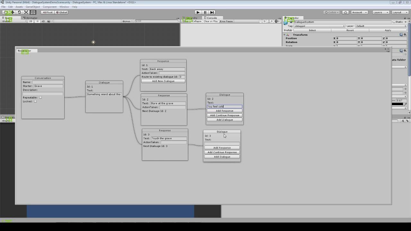Open the Gizmos dropdown
411x231 pixels.
pos(127,21)
